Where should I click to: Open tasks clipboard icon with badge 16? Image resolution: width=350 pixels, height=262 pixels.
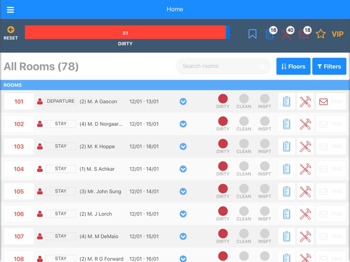point(270,34)
